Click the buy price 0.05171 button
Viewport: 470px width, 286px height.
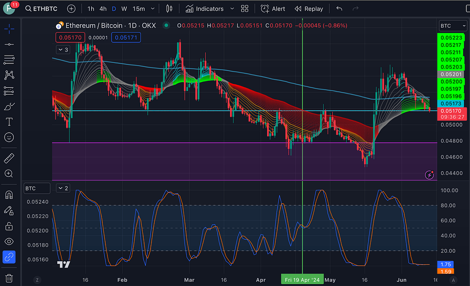pos(126,38)
